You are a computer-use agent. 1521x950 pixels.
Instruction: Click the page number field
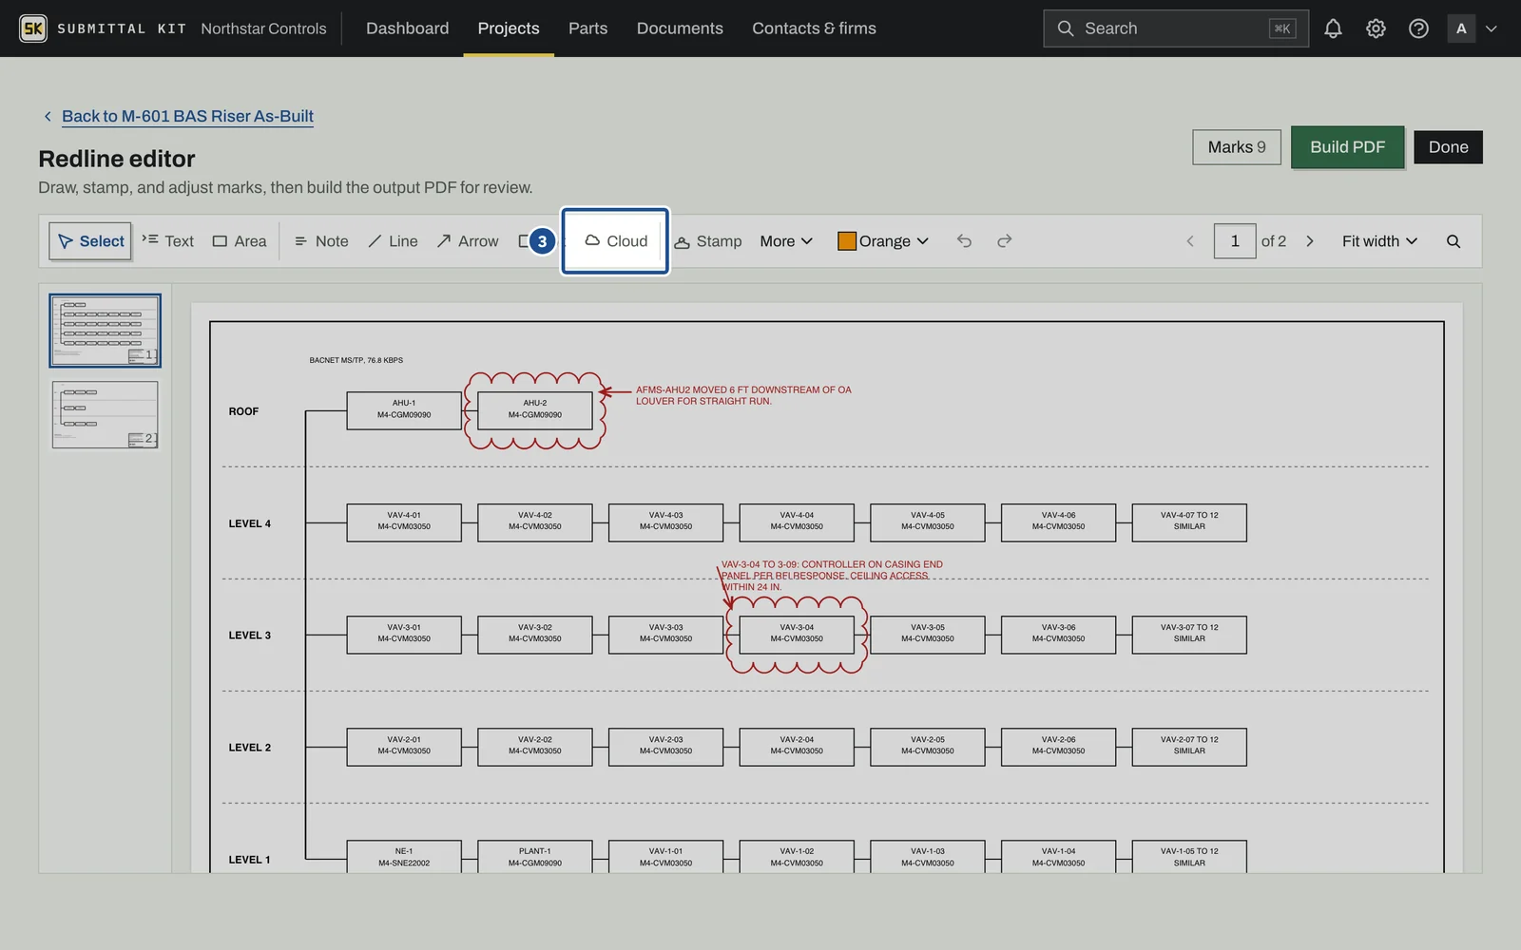(1235, 241)
